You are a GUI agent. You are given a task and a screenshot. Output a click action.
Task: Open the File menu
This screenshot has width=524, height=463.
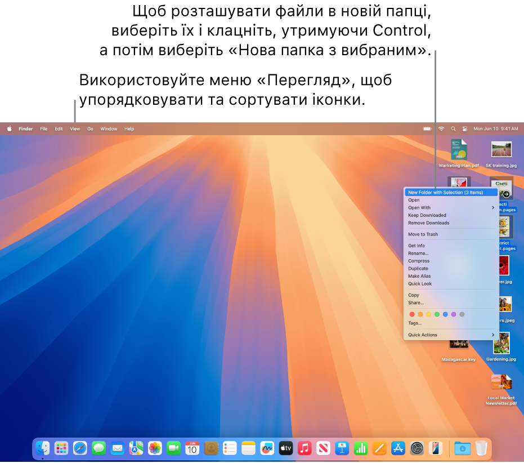pos(44,129)
